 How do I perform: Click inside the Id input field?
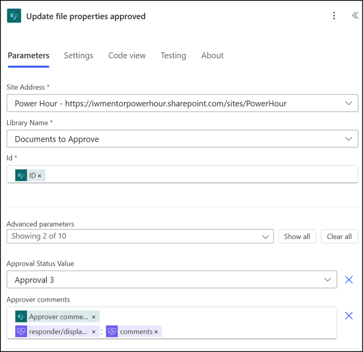click(x=183, y=174)
